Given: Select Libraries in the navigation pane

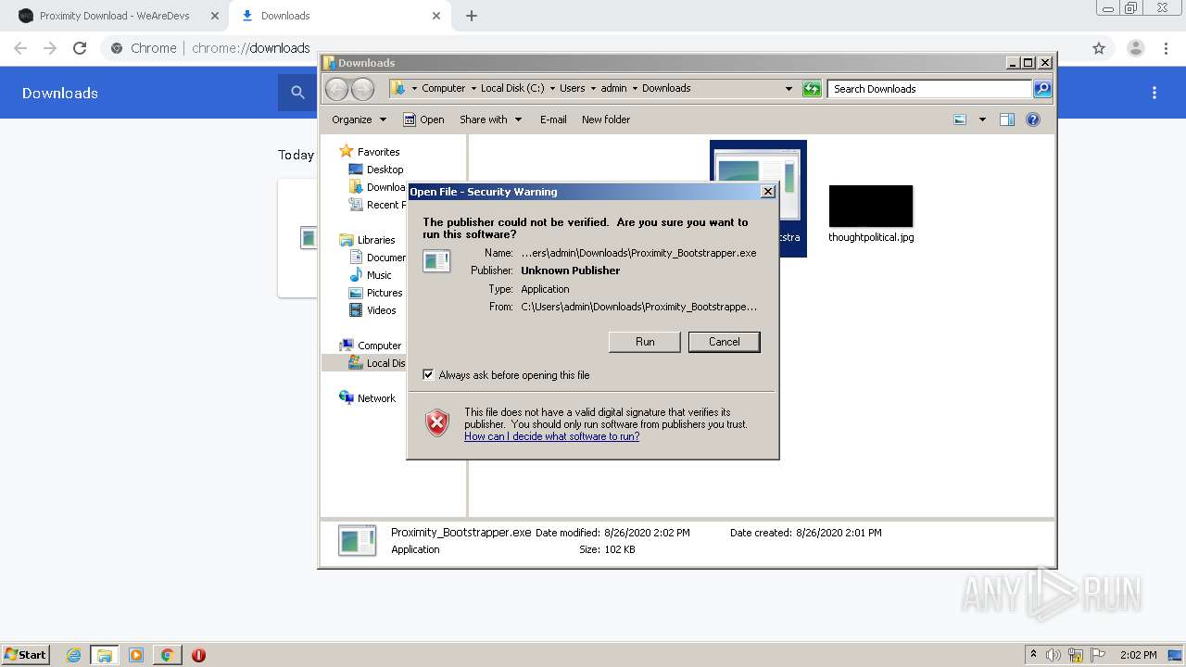Looking at the screenshot, I should (x=367, y=240).
